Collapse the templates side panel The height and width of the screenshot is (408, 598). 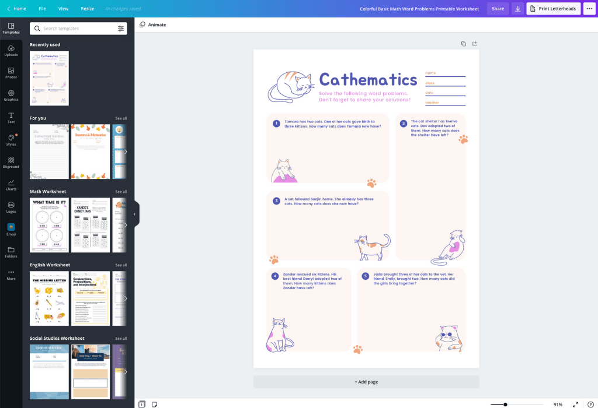[x=135, y=213]
